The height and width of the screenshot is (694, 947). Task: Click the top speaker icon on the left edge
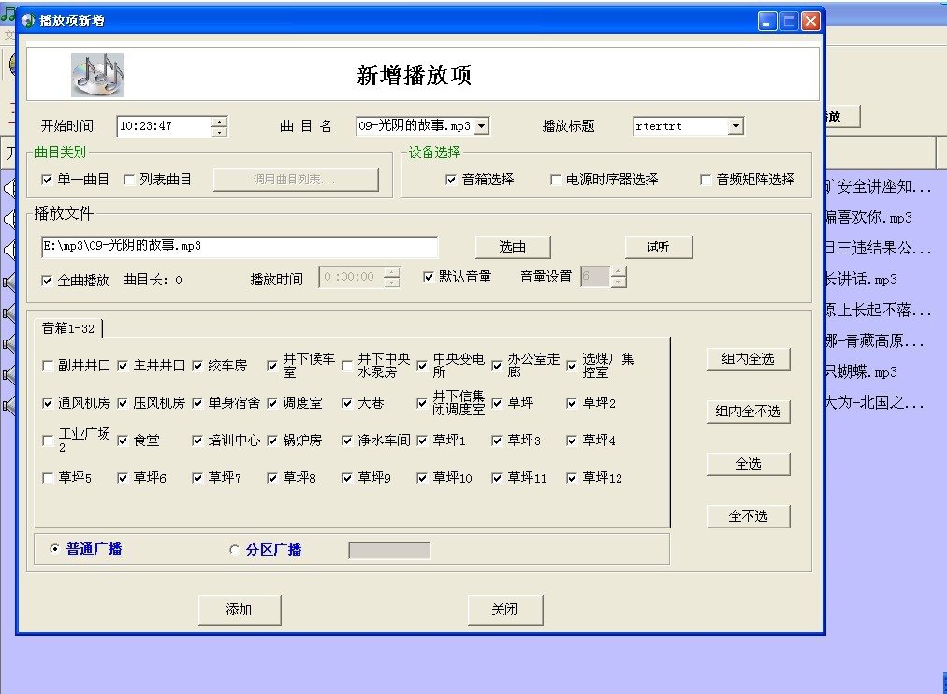(7, 187)
